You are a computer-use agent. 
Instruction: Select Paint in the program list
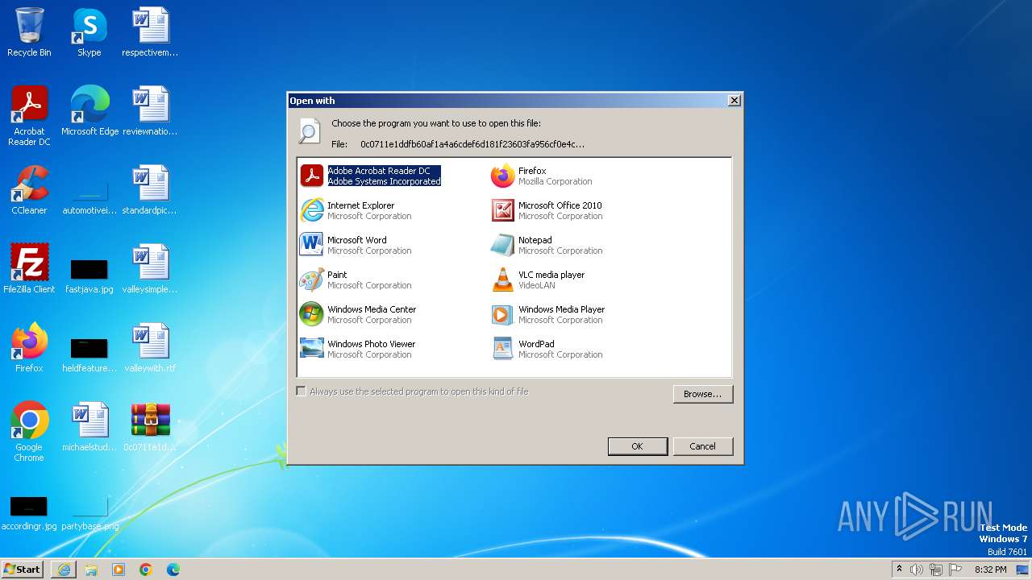[356, 280]
